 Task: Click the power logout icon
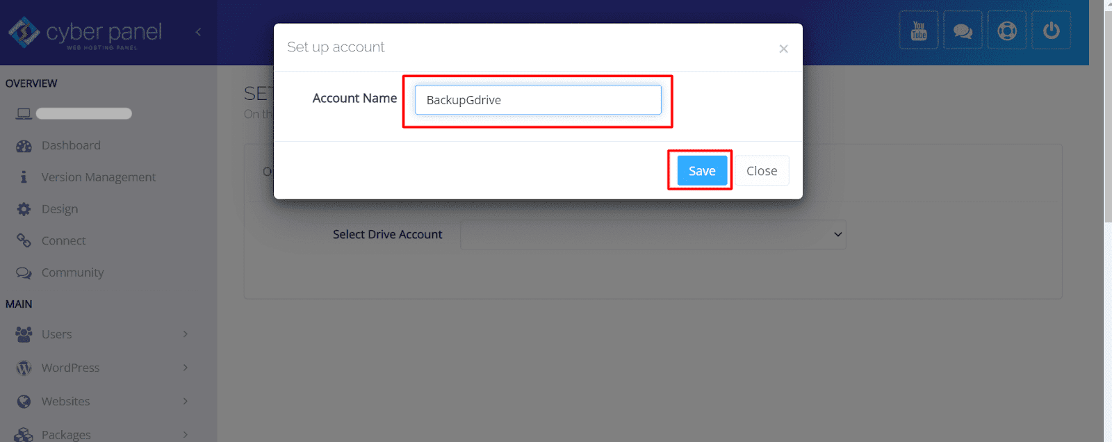[1051, 31]
